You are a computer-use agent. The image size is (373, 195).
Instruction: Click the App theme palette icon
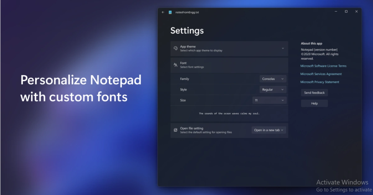click(175, 48)
